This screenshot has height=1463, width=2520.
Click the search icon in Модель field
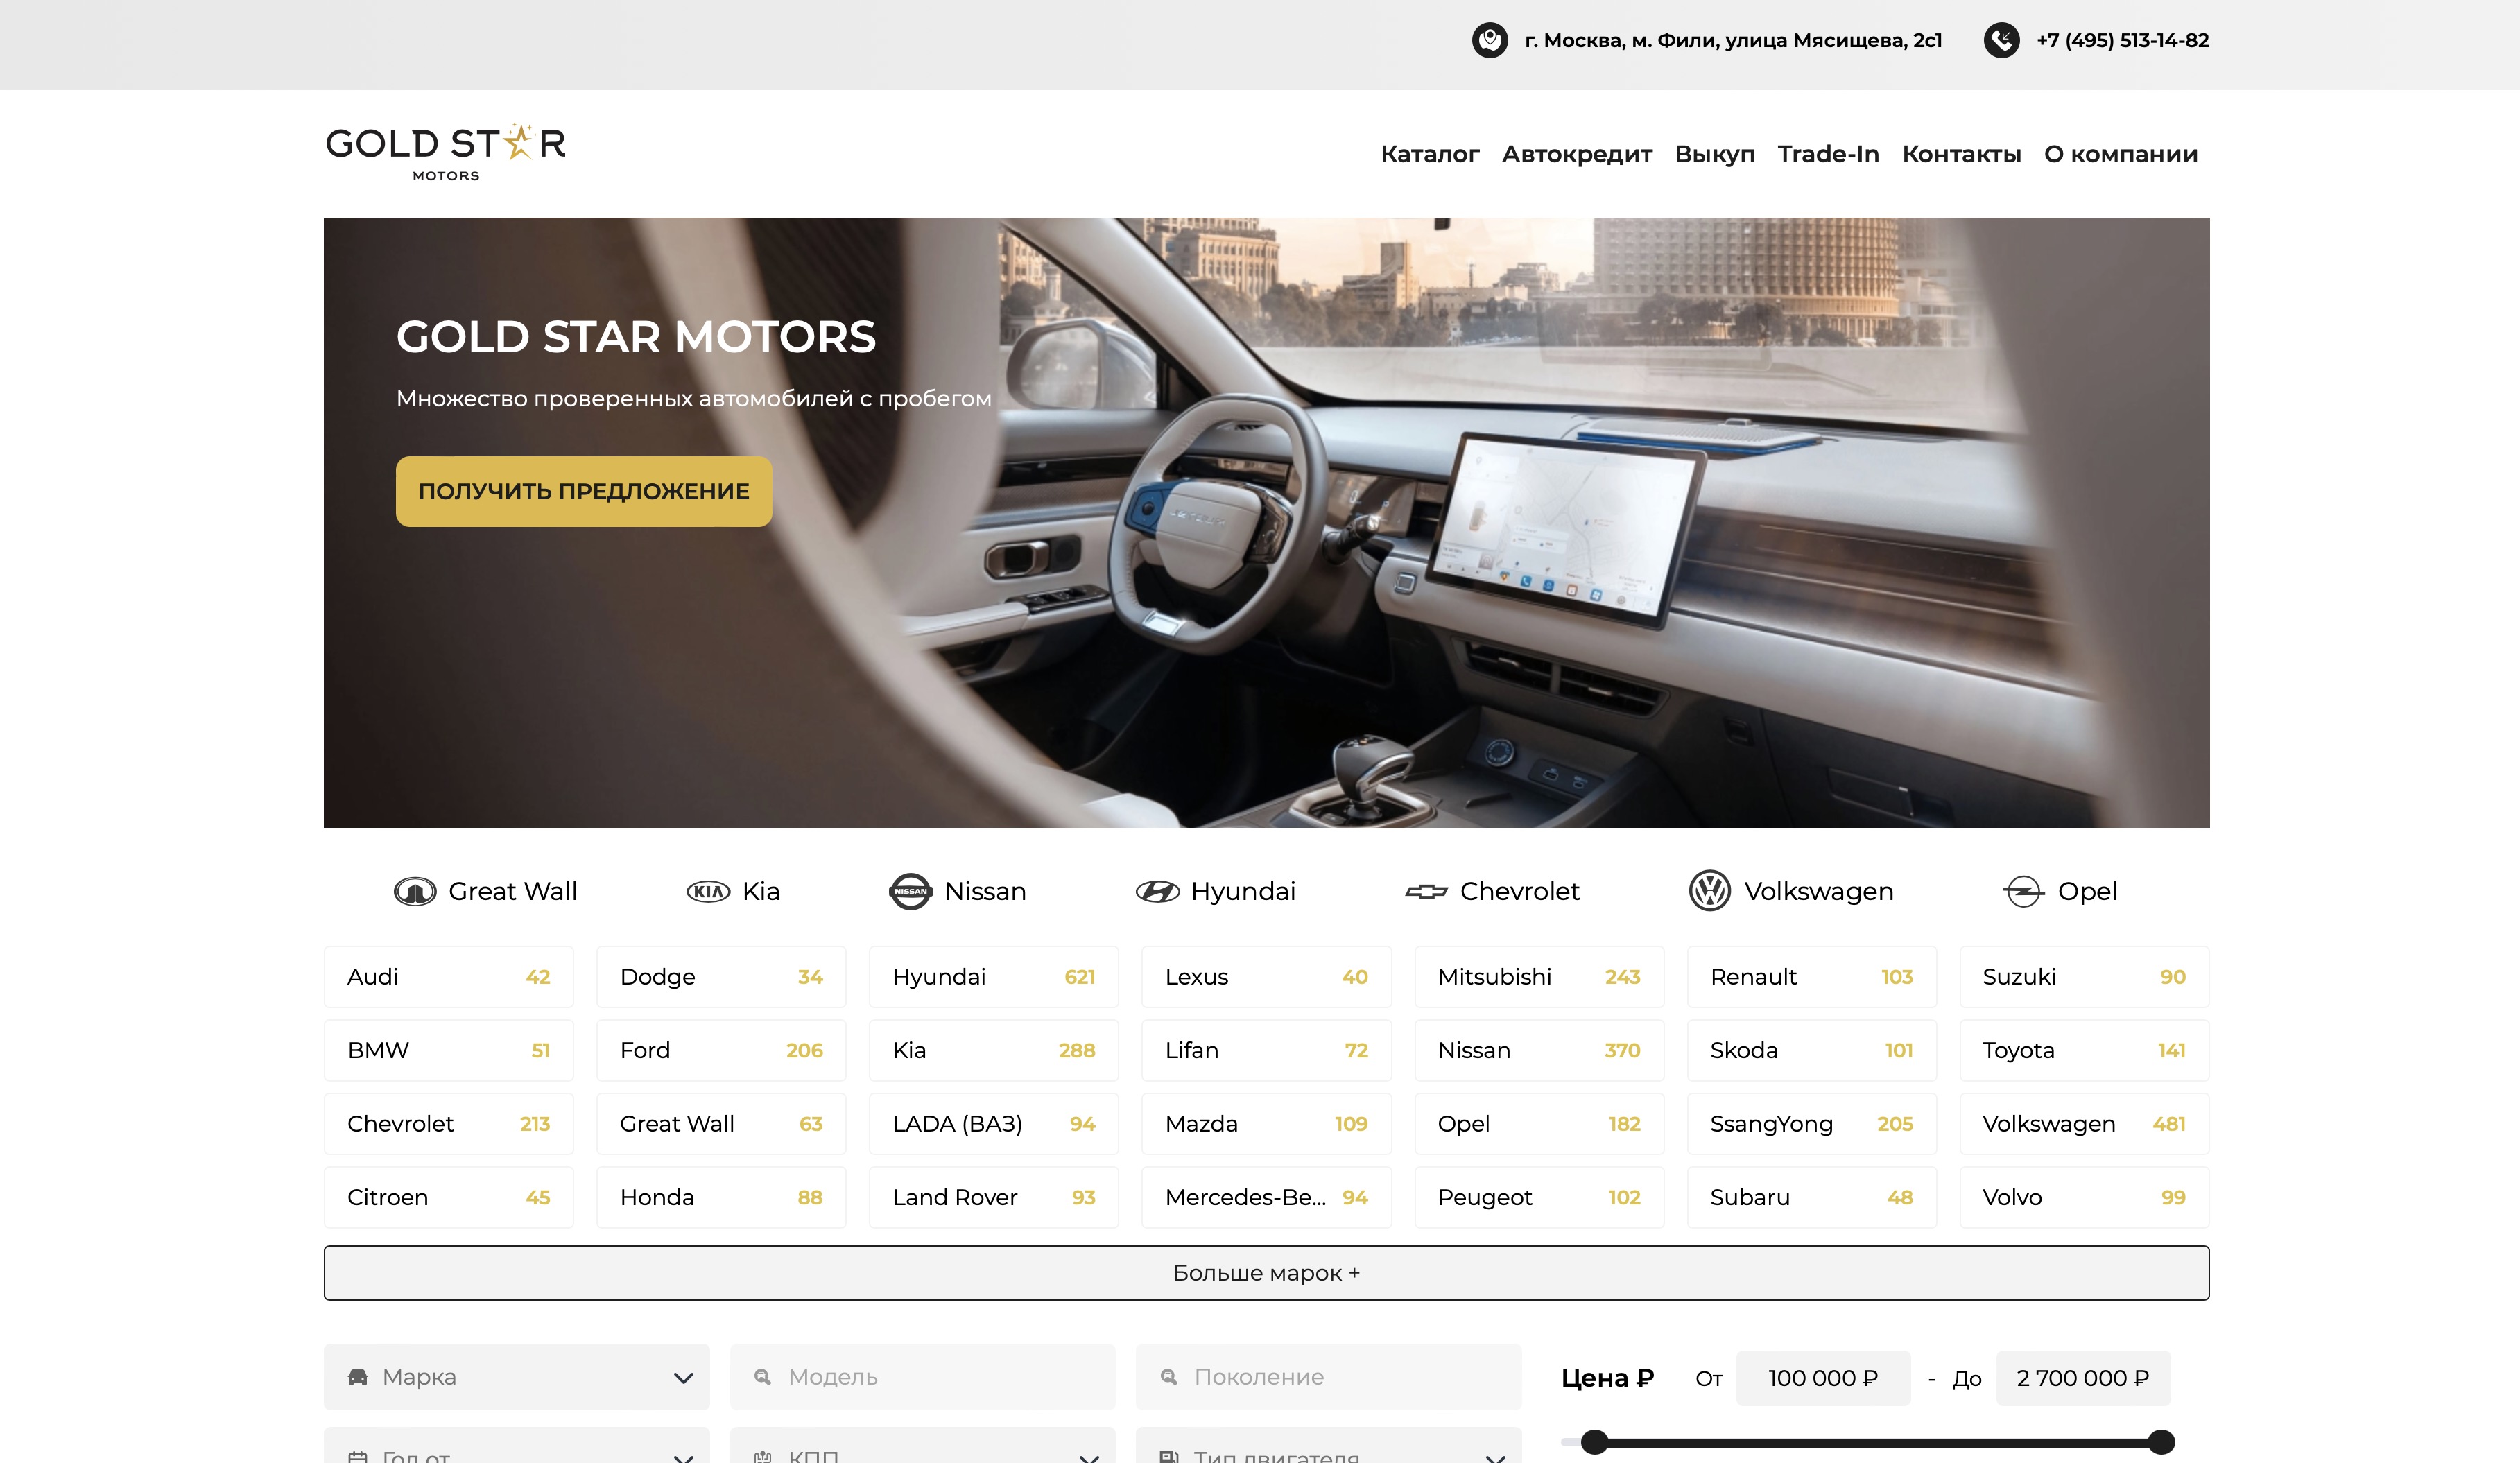(x=763, y=1377)
